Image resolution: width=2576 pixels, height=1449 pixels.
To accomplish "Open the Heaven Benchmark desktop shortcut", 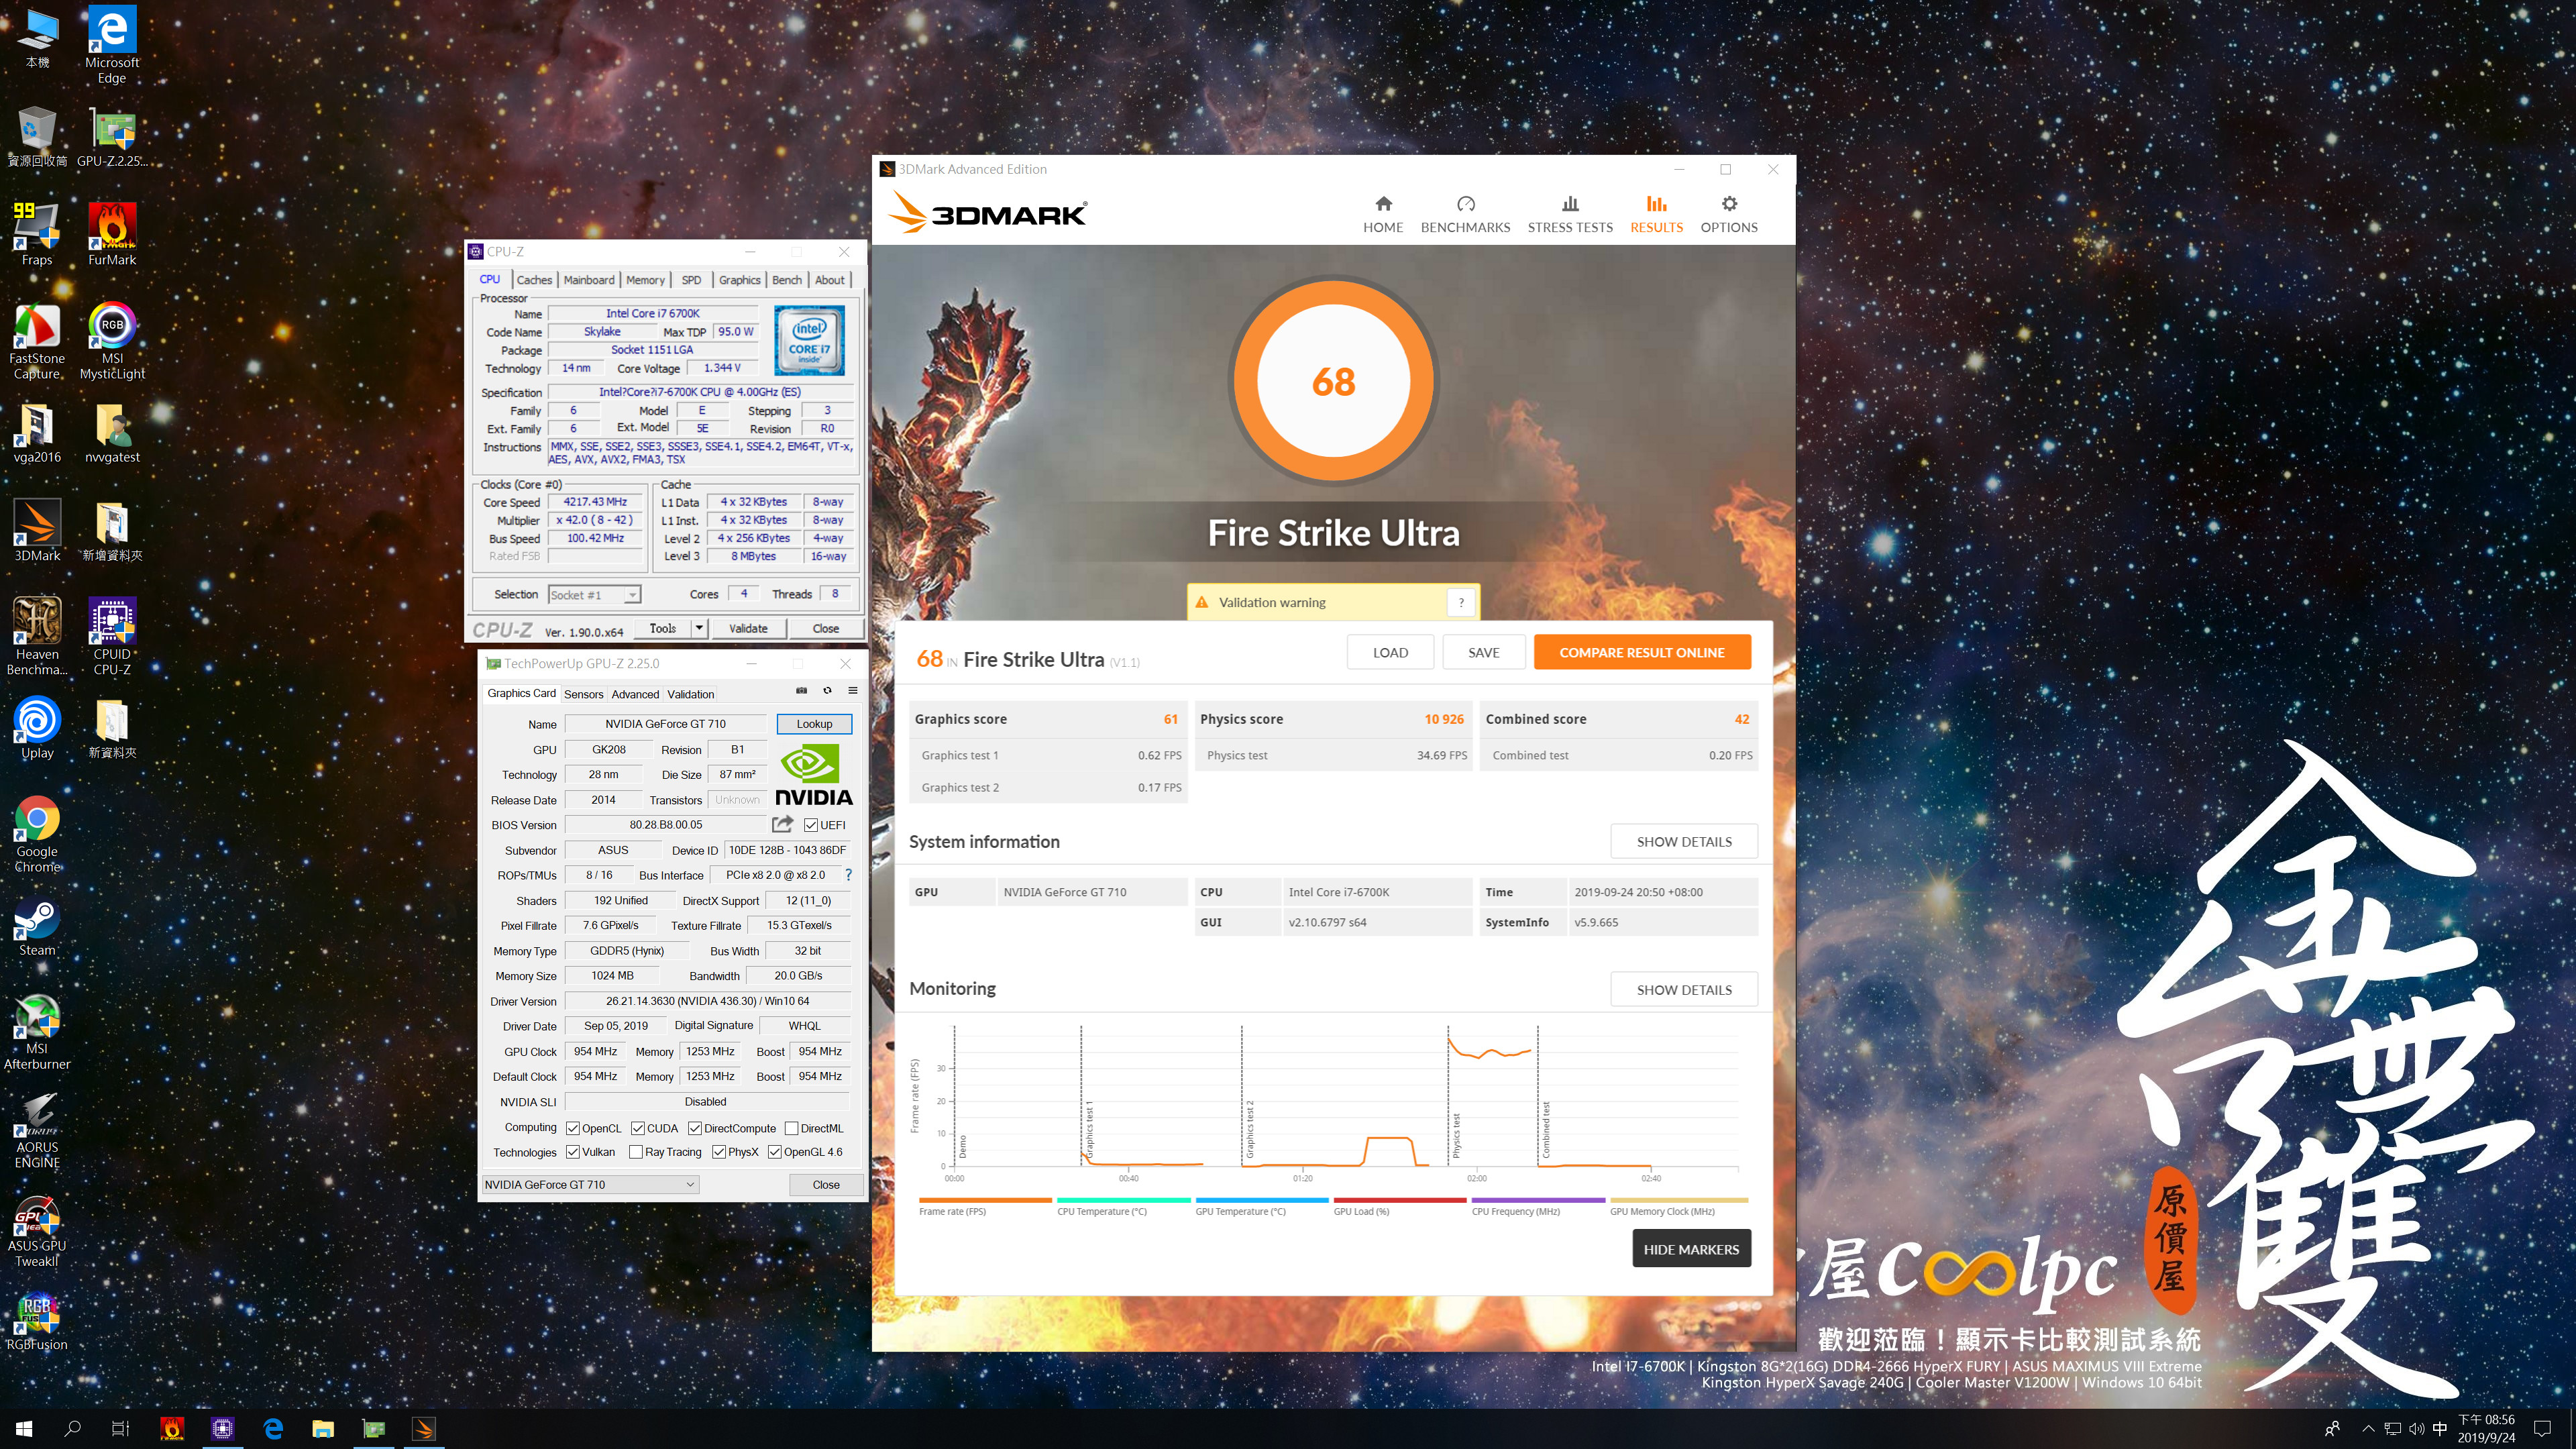I will tap(37, 637).
